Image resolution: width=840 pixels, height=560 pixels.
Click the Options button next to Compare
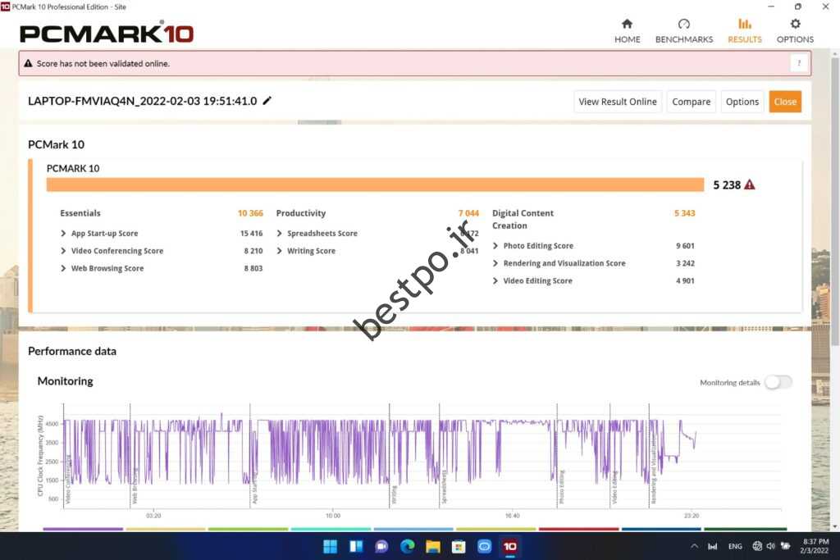742,102
